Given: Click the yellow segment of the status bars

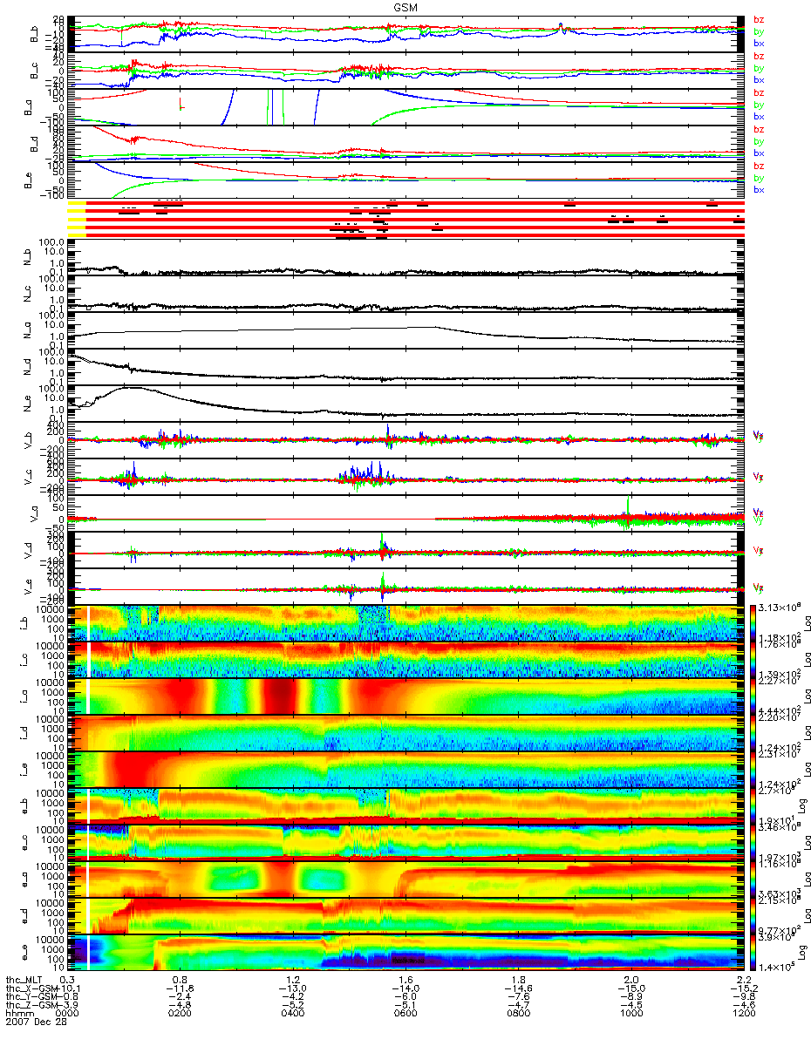Looking at the screenshot, I should click(x=77, y=218).
